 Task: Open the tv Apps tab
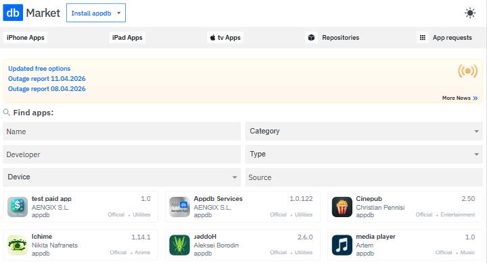(225, 38)
